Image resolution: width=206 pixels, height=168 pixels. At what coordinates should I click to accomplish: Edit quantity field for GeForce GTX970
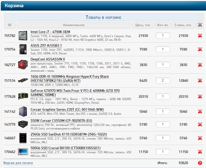pos(163,97)
